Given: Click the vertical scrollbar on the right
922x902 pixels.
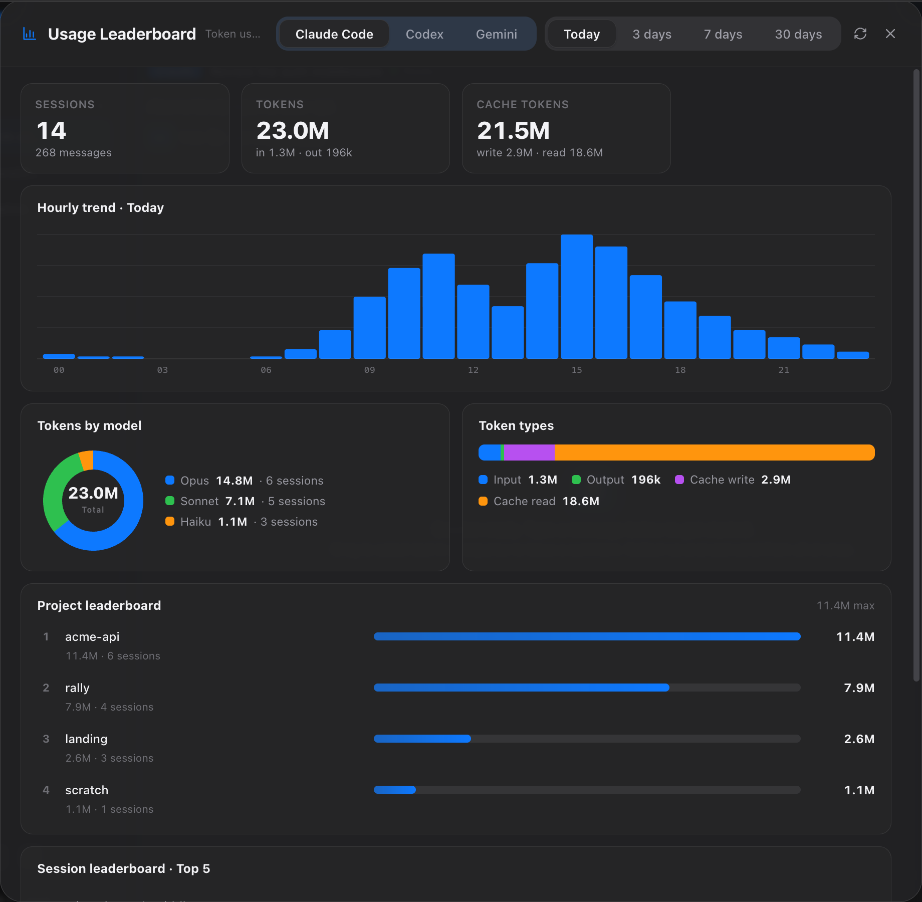Looking at the screenshot, I should tap(916, 376).
